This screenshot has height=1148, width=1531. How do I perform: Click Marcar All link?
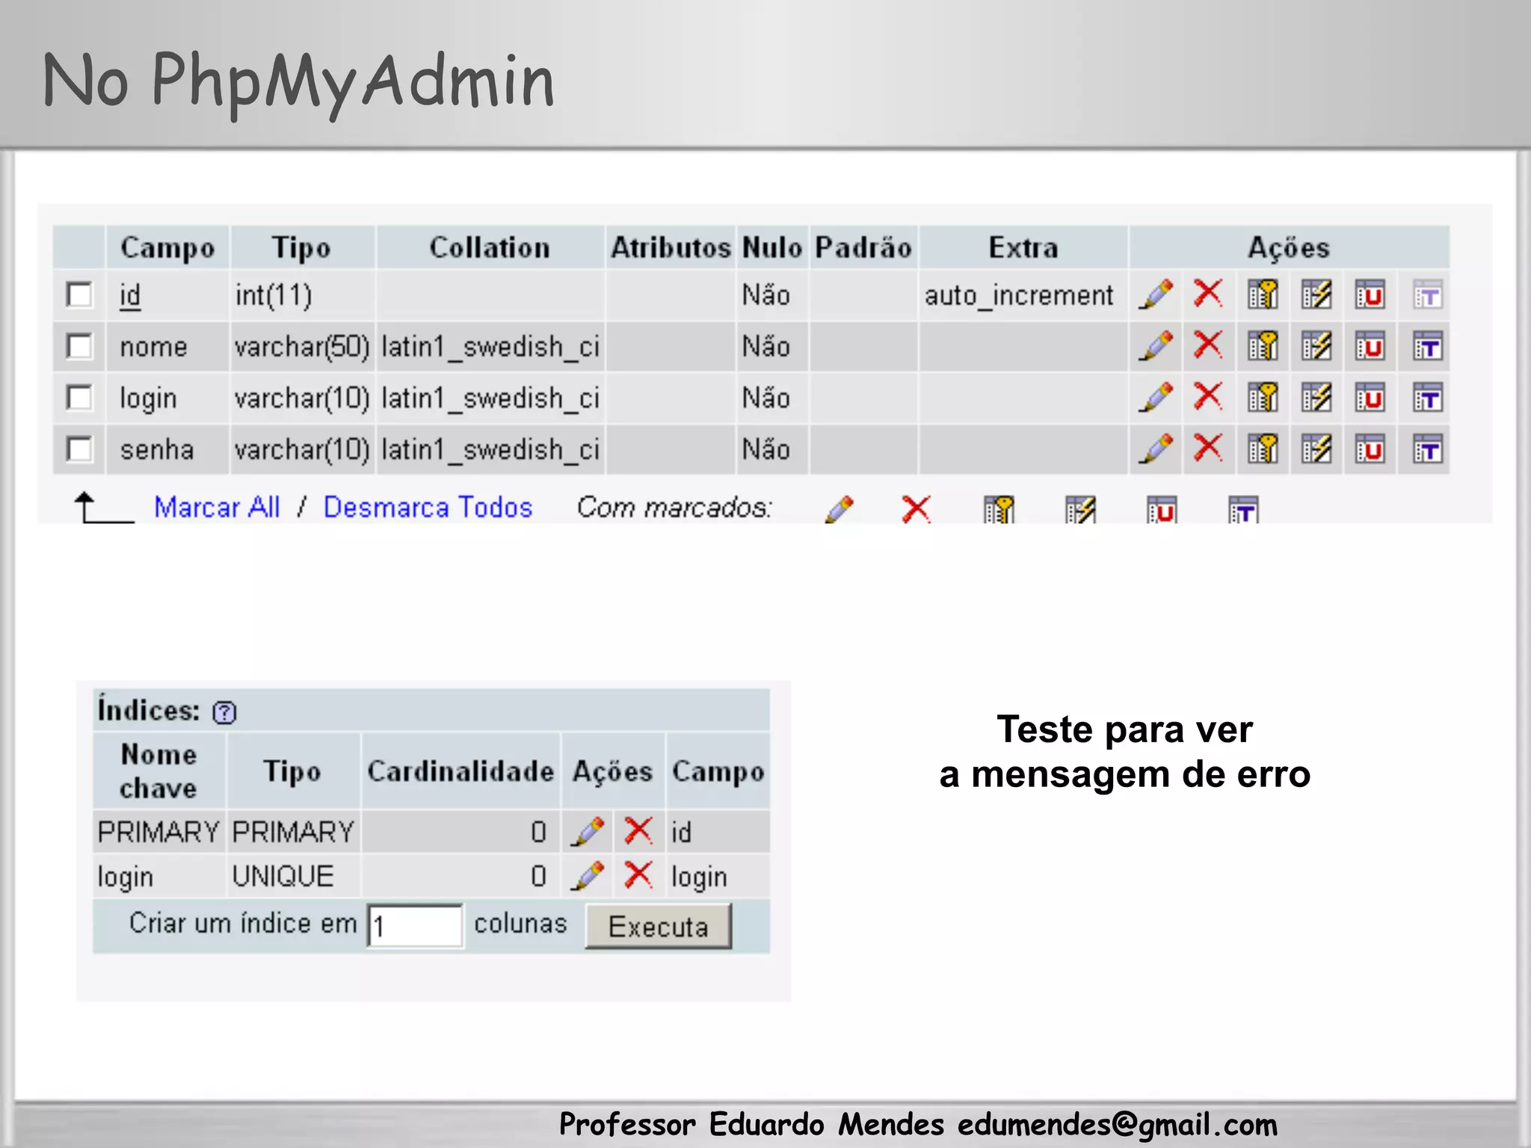(217, 507)
